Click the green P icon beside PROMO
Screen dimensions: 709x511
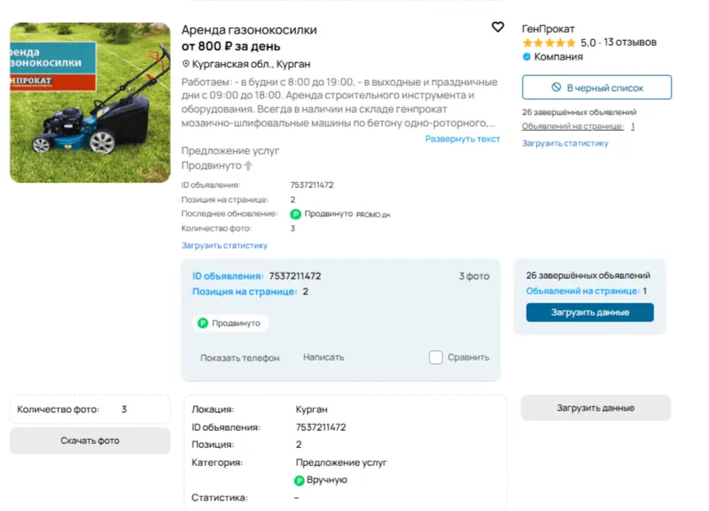click(x=296, y=214)
